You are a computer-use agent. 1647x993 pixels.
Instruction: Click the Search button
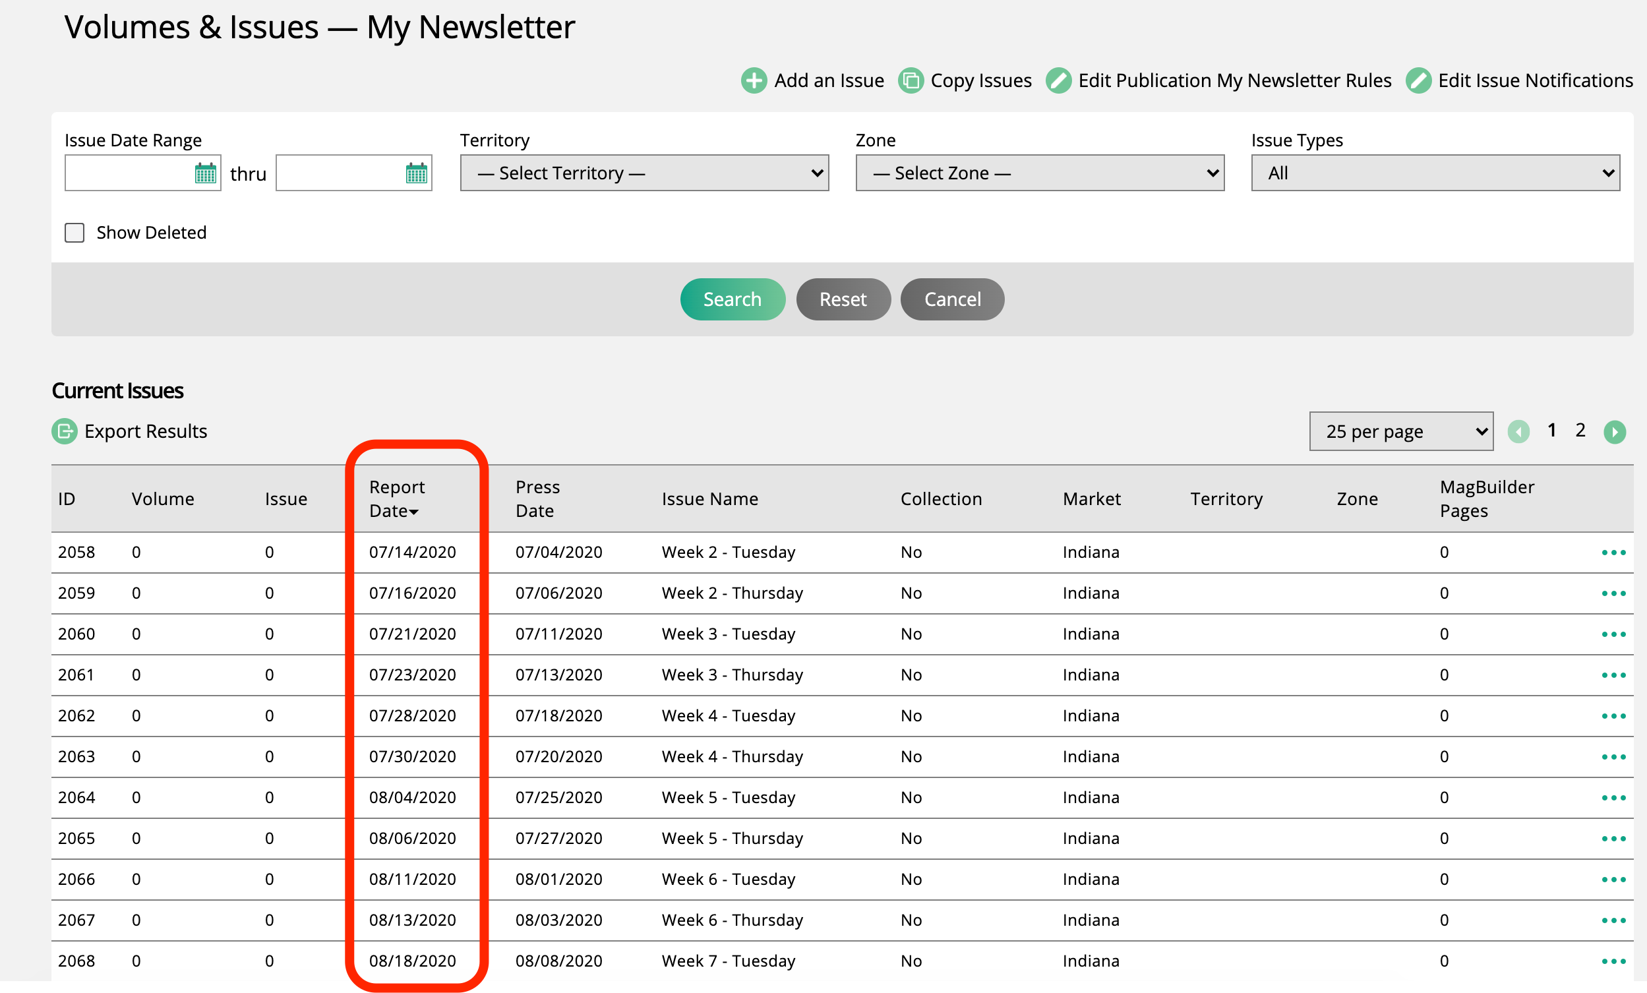[x=732, y=299]
